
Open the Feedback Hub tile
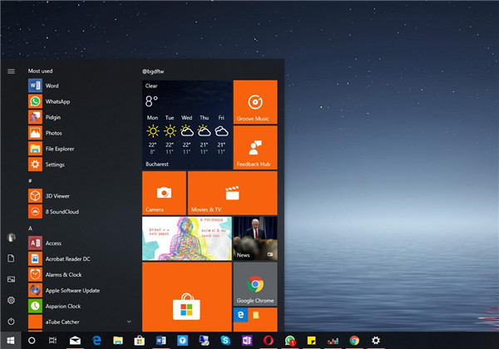coord(255,147)
